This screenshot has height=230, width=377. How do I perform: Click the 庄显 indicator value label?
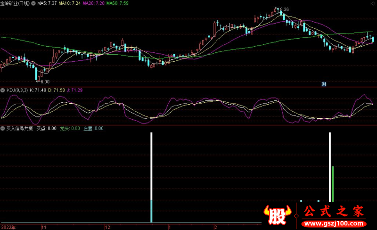(x=93, y=128)
